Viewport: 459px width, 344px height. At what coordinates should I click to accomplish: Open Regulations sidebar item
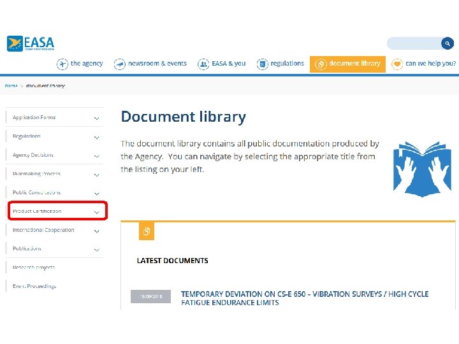(27, 136)
